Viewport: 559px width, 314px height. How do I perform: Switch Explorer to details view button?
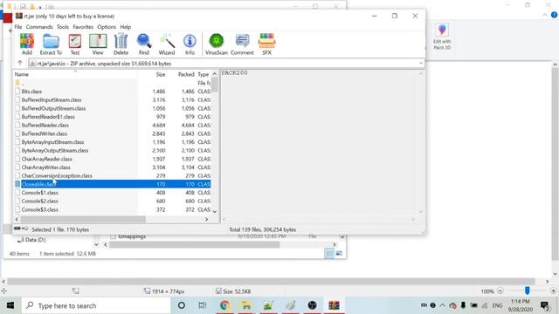[329, 254]
